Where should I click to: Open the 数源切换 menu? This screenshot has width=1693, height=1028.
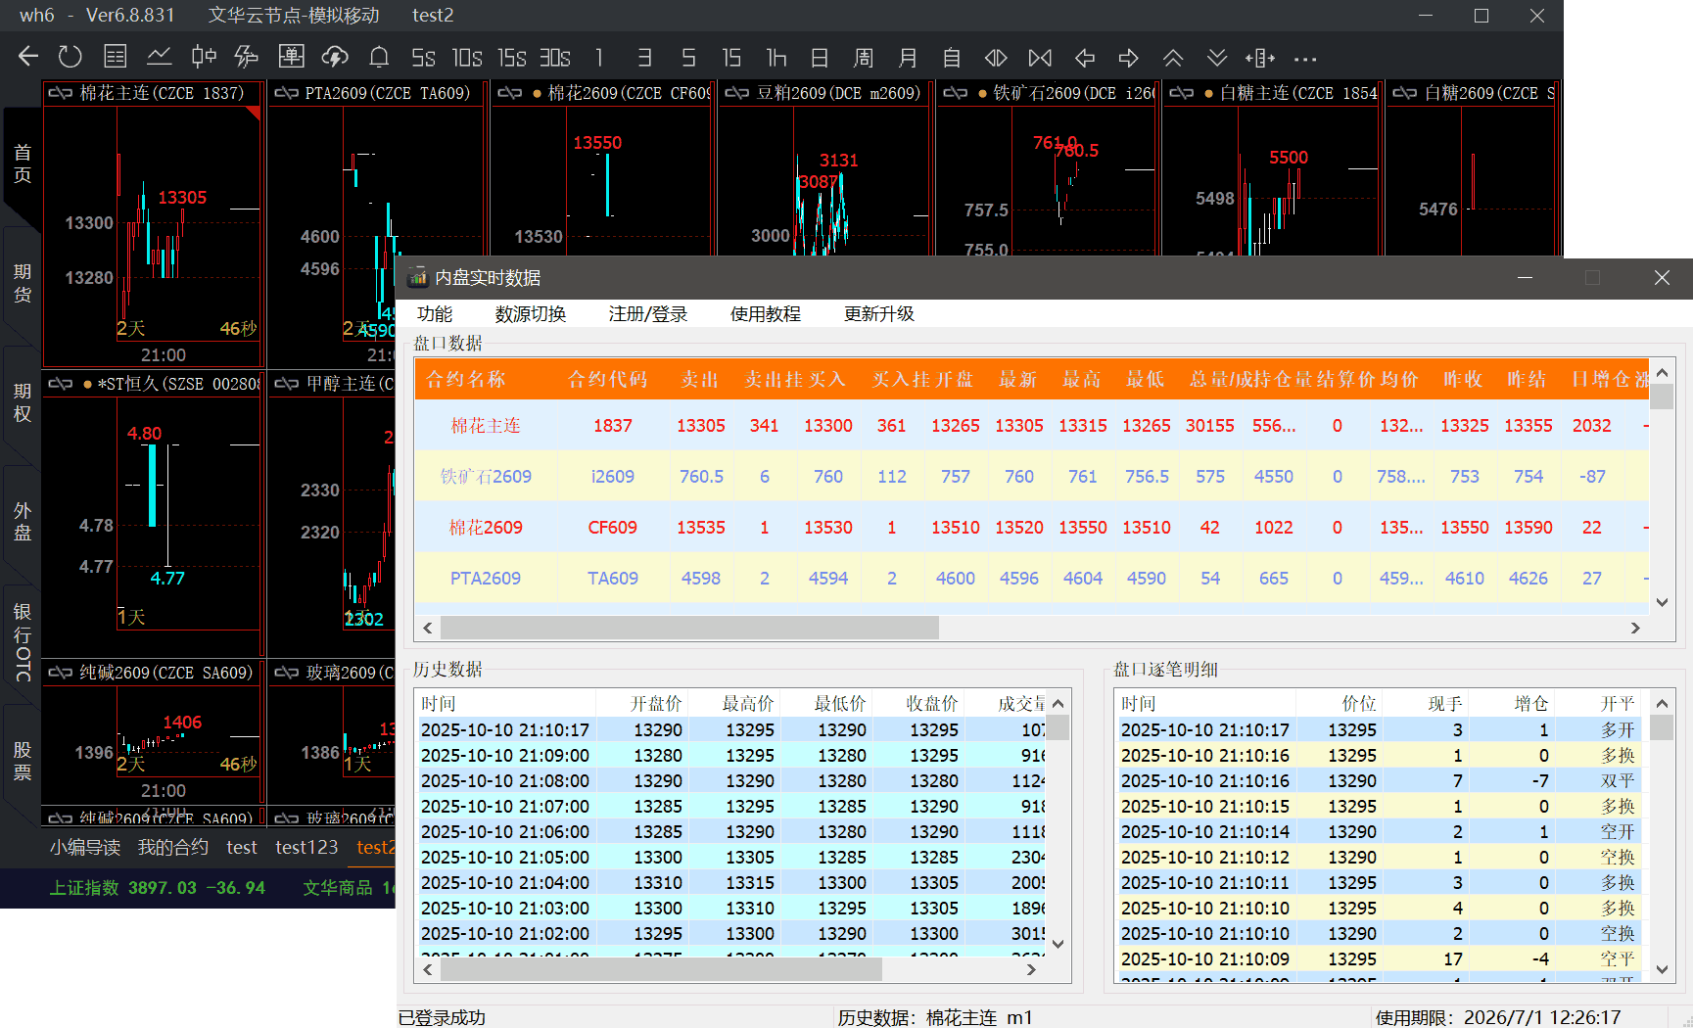530,314
